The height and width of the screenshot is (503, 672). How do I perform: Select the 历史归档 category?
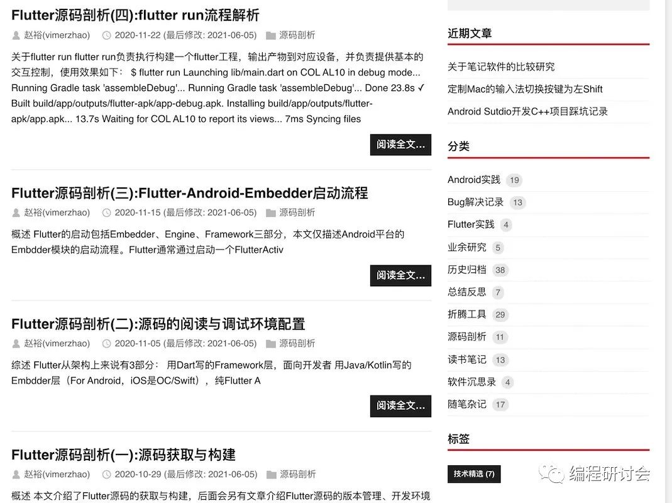466,269
